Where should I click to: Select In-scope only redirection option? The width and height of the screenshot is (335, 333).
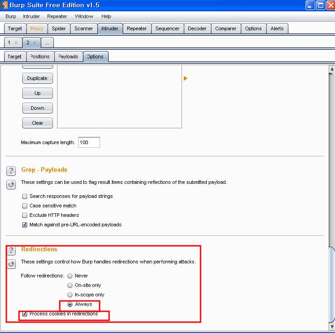click(70, 295)
